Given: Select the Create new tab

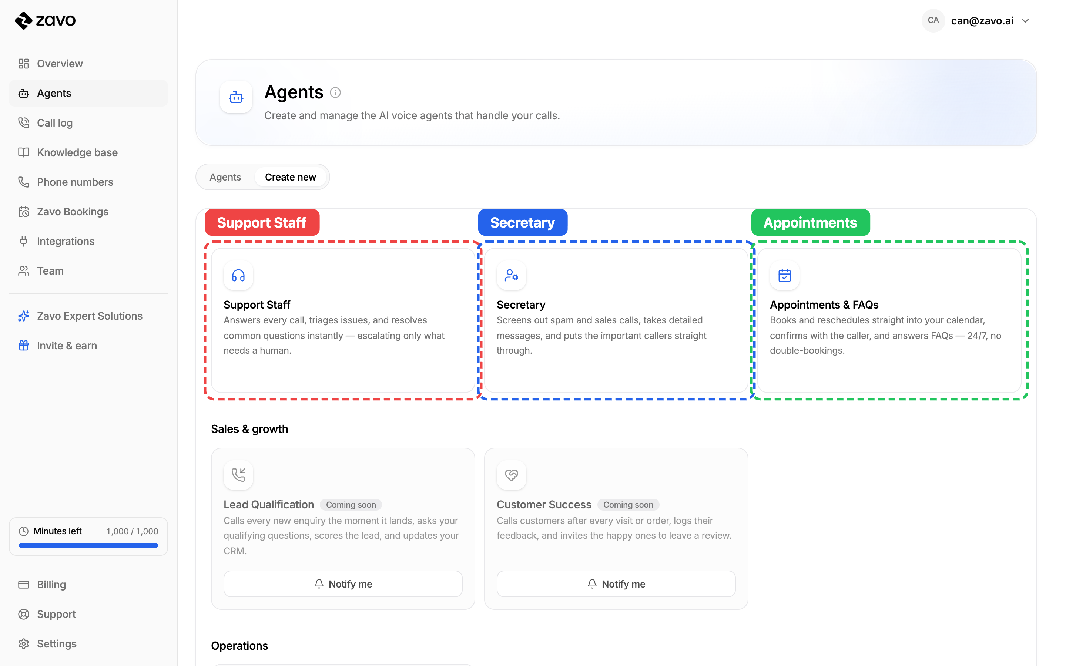Looking at the screenshot, I should pyautogui.click(x=291, y=177).
